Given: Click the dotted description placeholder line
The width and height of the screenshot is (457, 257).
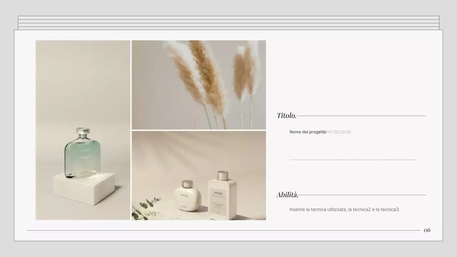Looking at the screenshot, I should tap(352, 159).
